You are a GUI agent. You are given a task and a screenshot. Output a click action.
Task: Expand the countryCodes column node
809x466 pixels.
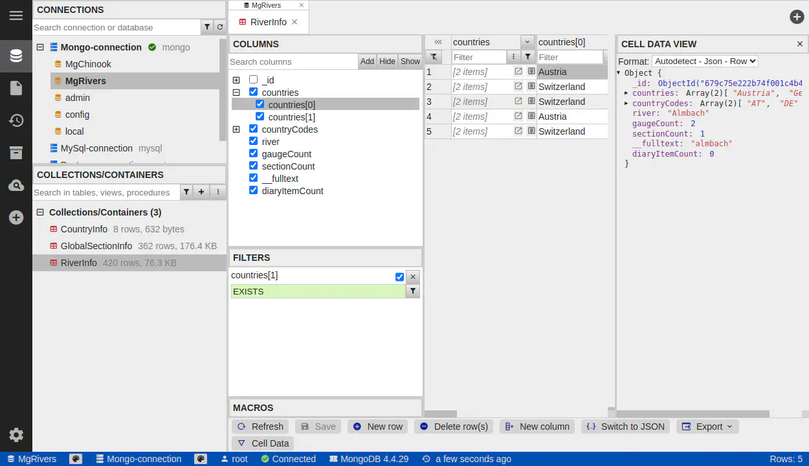(x=236, y=129)
